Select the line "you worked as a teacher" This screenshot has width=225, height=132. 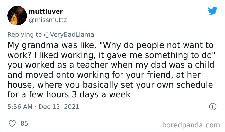point(111,65)
